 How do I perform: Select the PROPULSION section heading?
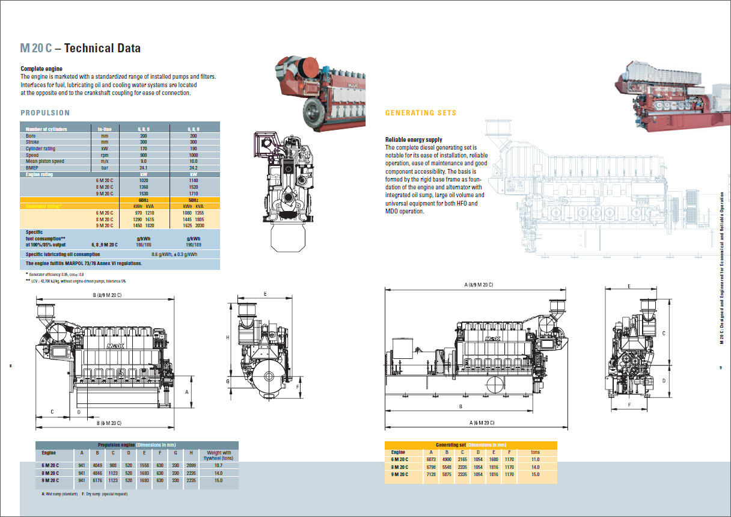coord(46,113)
